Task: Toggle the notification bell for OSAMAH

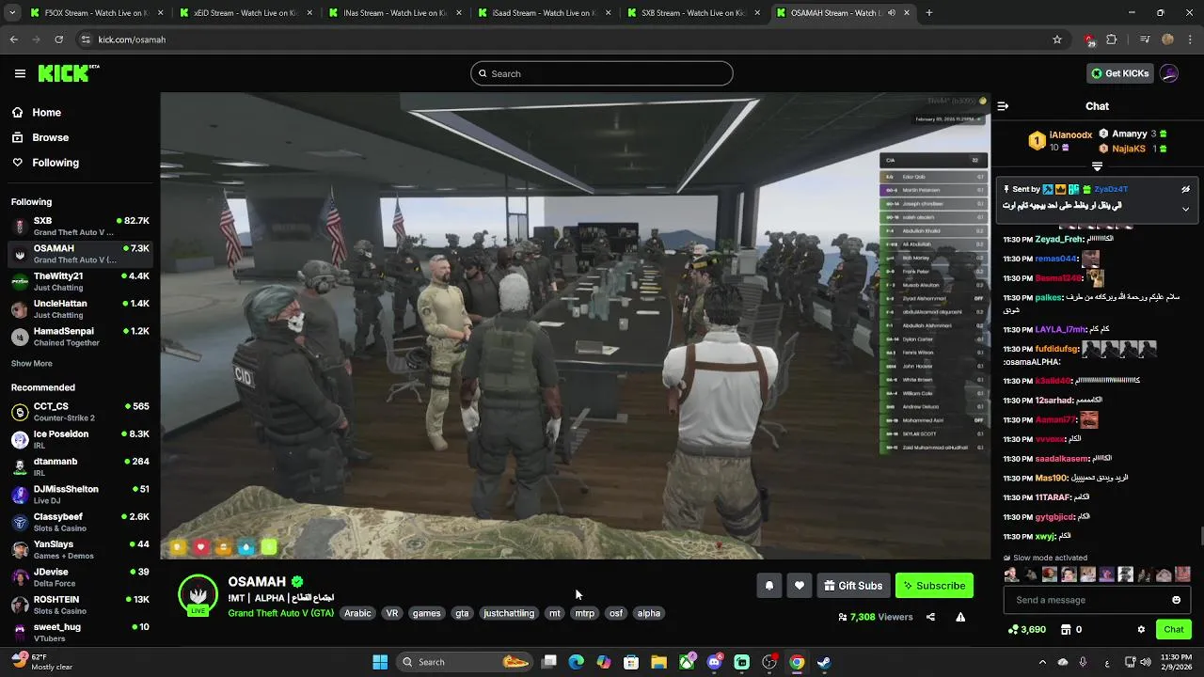Action: click(x=768, y=586)
